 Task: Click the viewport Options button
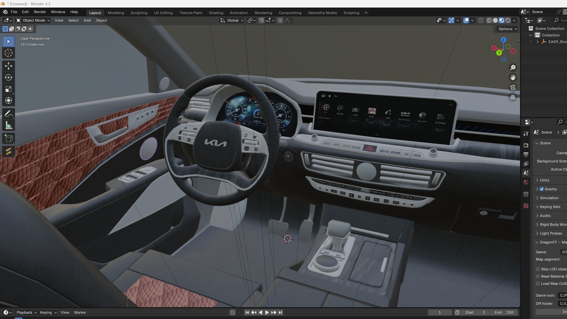(x=507, y=29)
